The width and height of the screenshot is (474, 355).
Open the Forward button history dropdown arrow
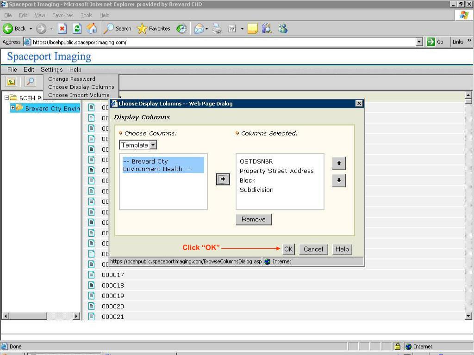tap(51, 29)
